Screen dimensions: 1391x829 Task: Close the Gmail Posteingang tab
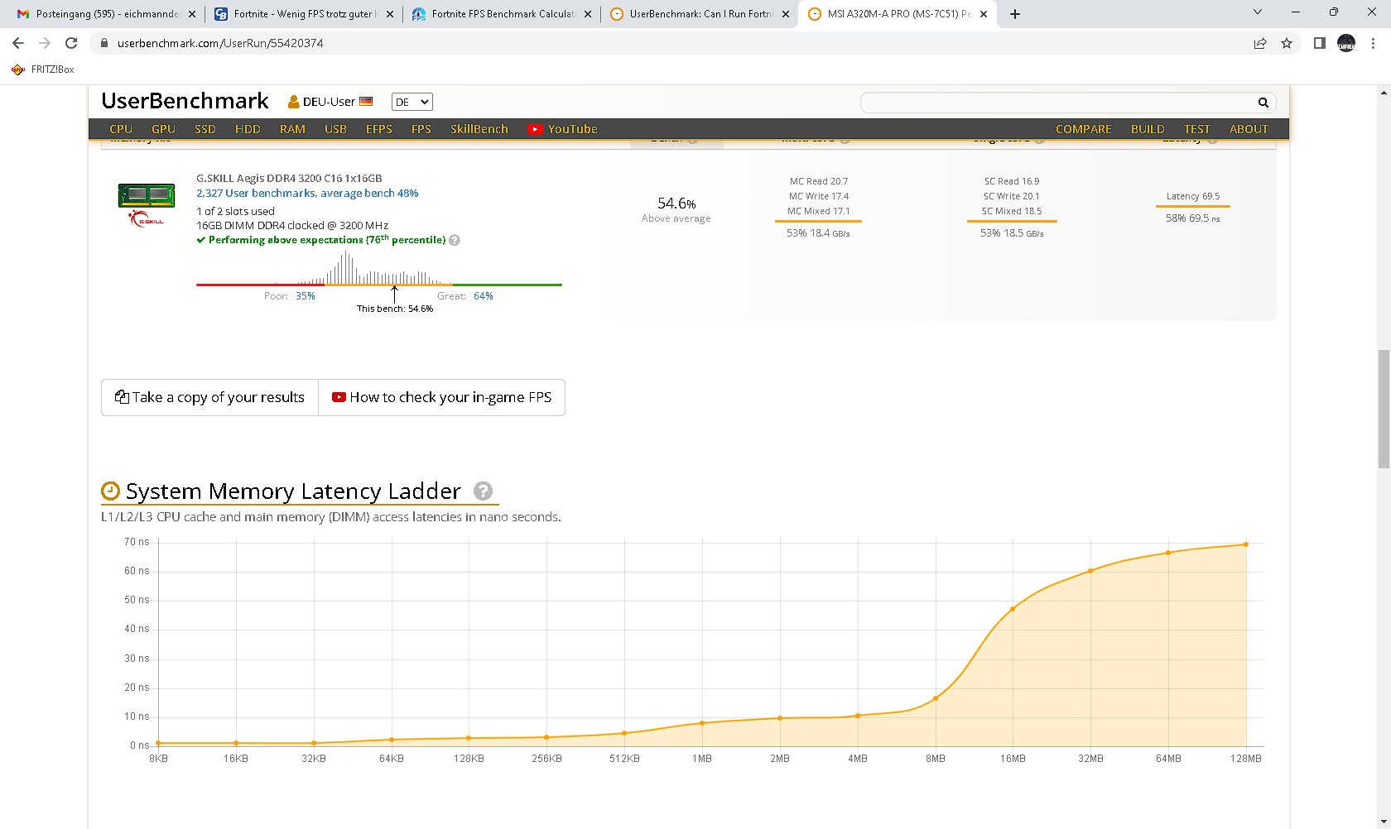(192, 14)
